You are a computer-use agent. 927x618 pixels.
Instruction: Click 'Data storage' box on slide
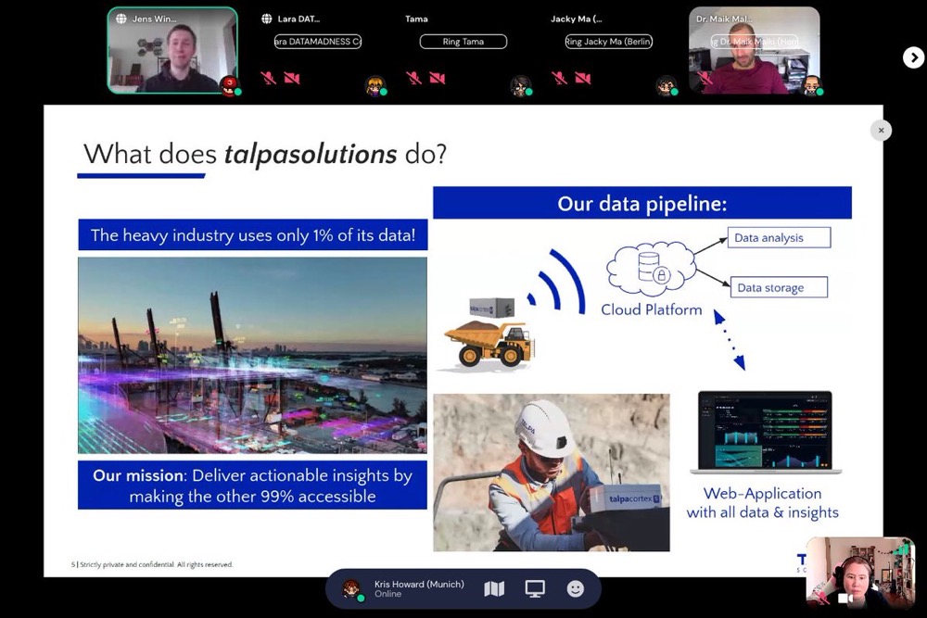780,288
